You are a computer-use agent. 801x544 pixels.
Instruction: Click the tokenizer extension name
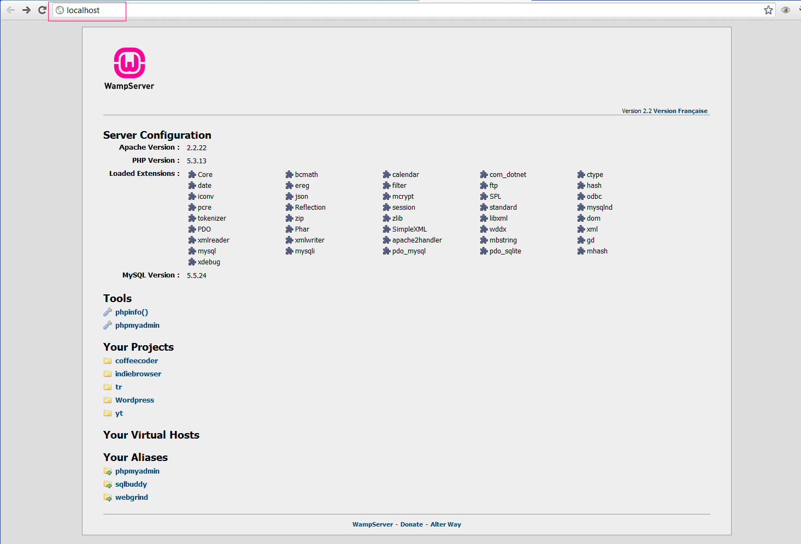(211, 218)
